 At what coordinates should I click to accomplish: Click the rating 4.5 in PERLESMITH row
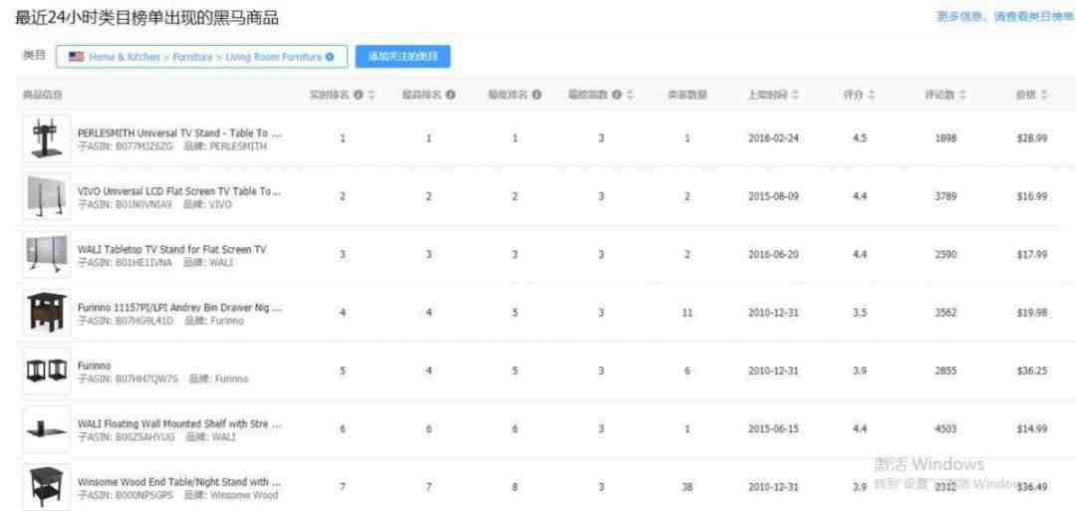tap(860, 138)
